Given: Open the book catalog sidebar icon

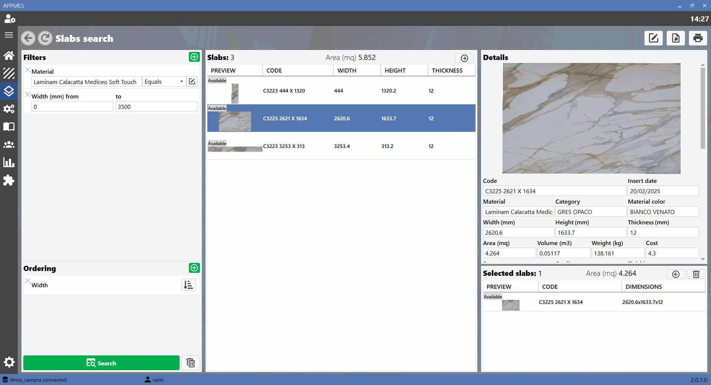Looking at the screenshot, I should (x=9, y=127).
